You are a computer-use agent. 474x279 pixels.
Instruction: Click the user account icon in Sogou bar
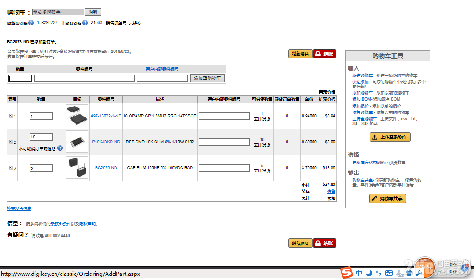coord(400,274)
